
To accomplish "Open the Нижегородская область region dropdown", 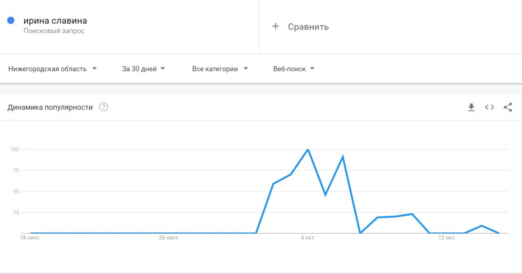I will pyautogui.click(x=53, y=69).
